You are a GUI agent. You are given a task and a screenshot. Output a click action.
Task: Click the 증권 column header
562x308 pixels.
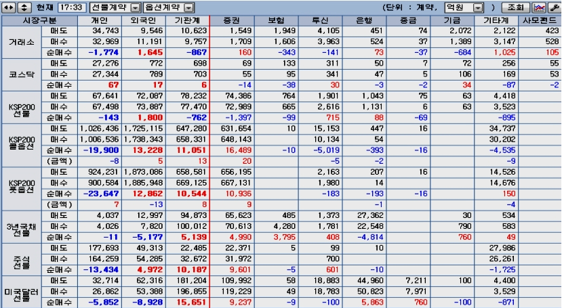tap(232, 21)
